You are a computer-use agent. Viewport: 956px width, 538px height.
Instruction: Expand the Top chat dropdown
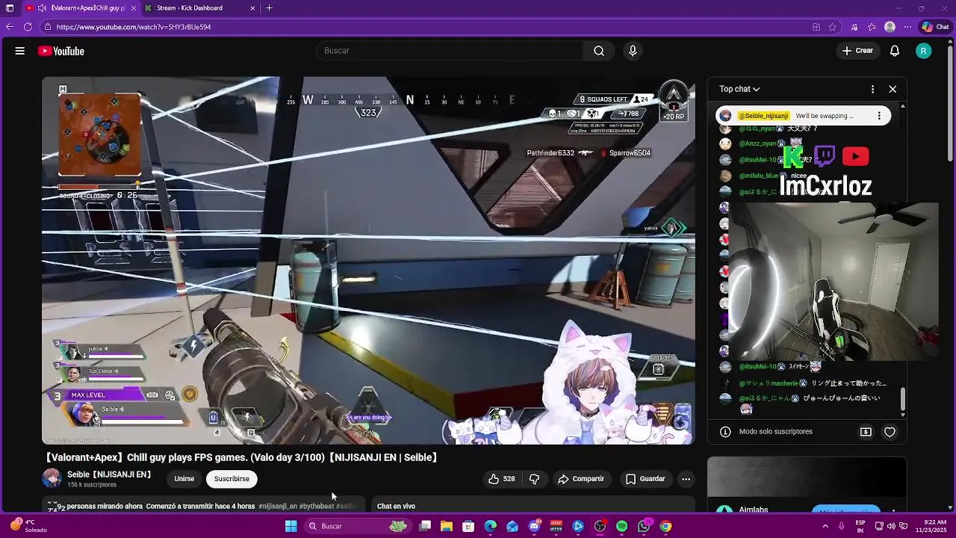(x=739, y=89)
